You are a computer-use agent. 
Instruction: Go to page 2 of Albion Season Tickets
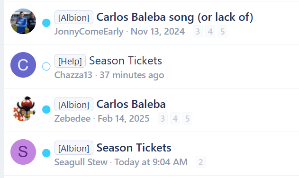coord(200,162)
